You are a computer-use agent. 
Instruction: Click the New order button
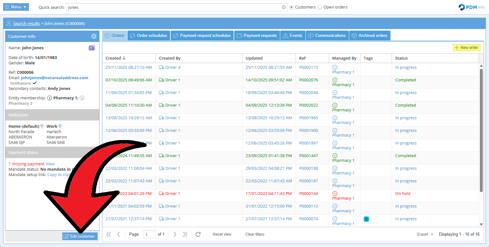pyautogui.click(x=467, y=48)
